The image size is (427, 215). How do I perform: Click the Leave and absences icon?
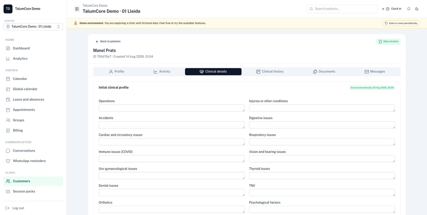(8, 100)
